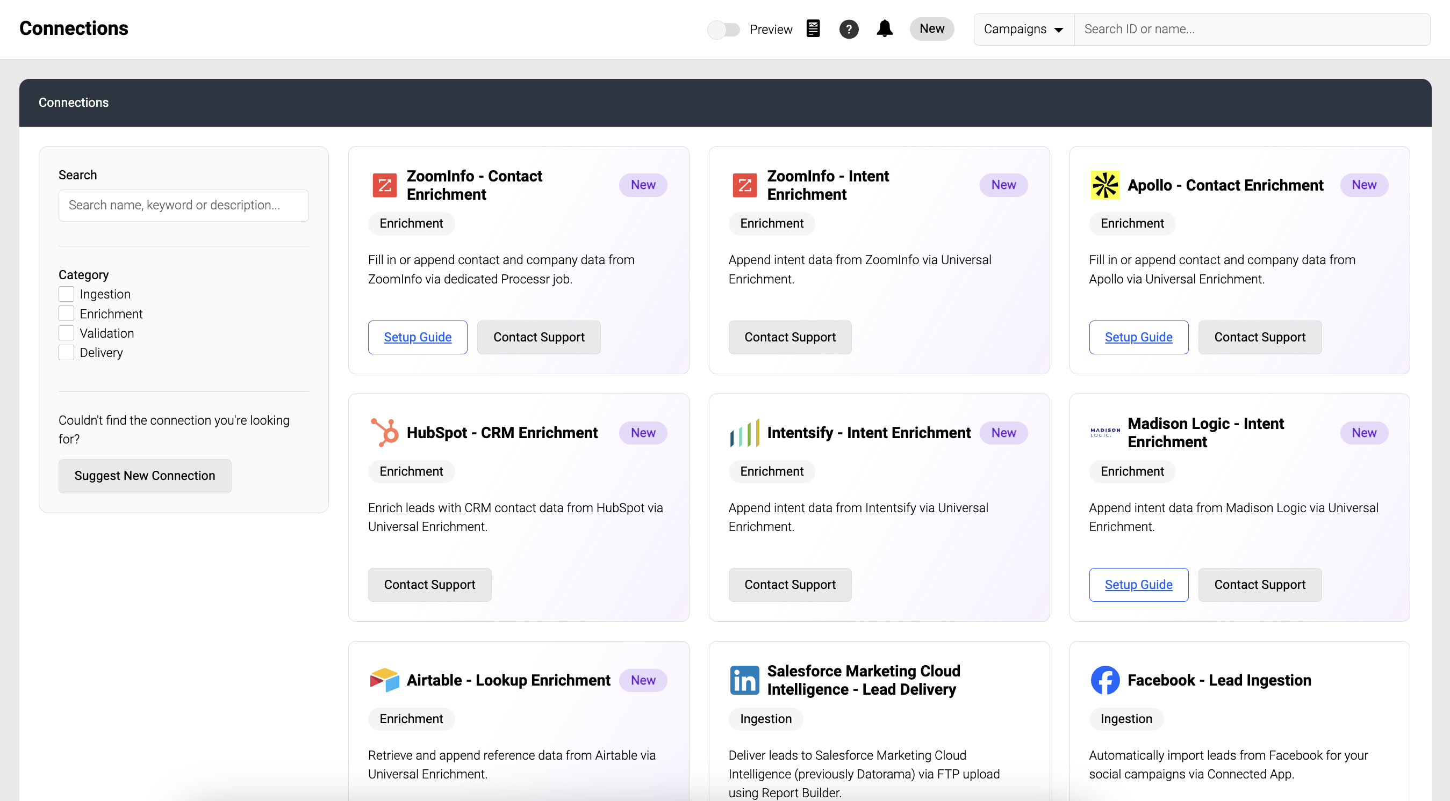Click Enrichment tag on ZoomInfo Intent card
The width and height of the screenshot is (1450, 801).
[x=772, y=223]
